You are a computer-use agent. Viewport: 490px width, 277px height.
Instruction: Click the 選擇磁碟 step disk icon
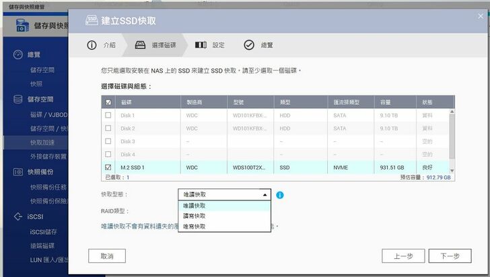(140, 45)
